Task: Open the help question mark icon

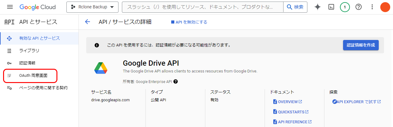Action: [359, 7]
